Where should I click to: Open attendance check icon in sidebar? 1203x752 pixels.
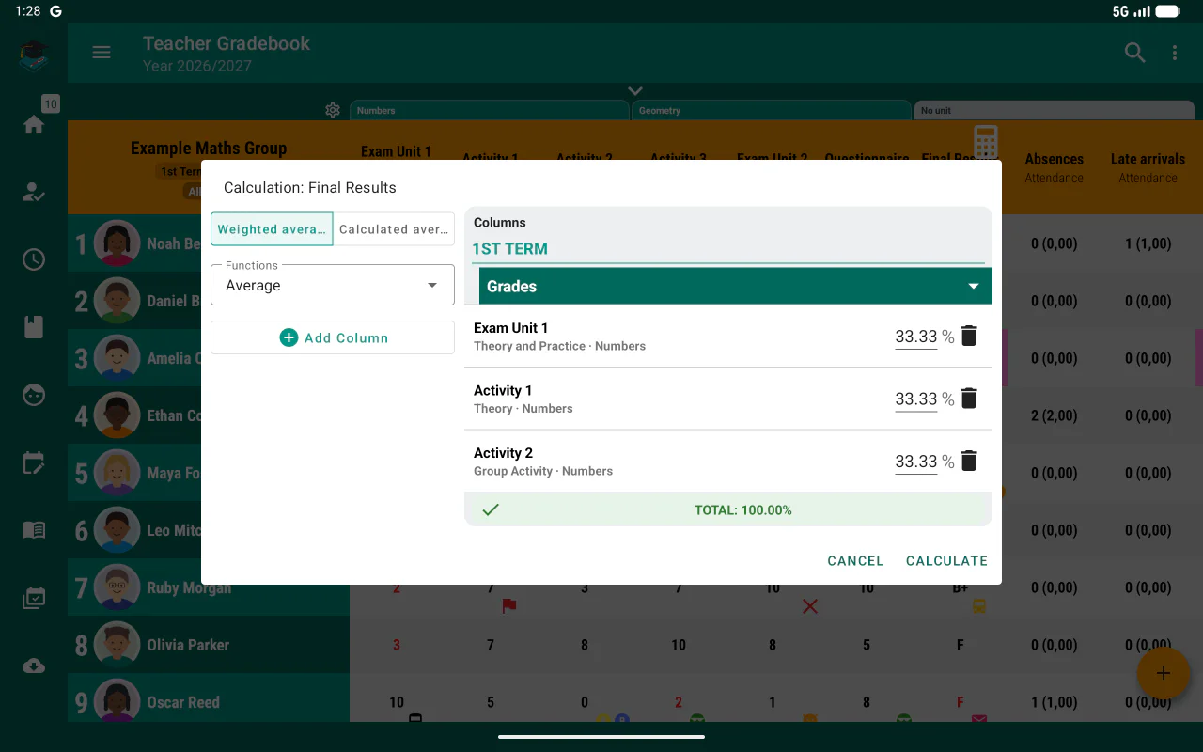(x=34, y=193)
